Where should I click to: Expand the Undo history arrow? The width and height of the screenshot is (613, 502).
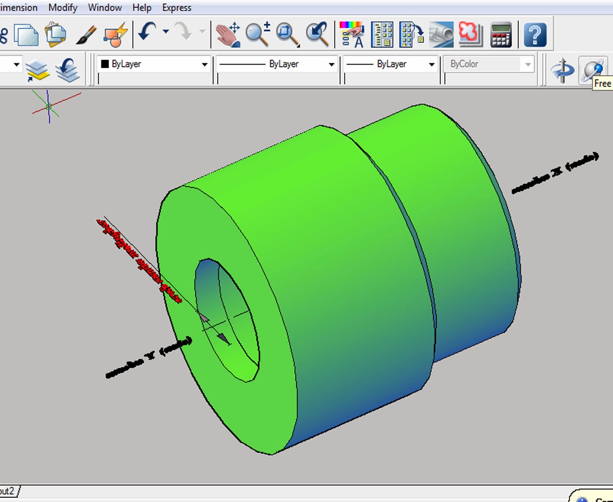click(x=165, y=32)
